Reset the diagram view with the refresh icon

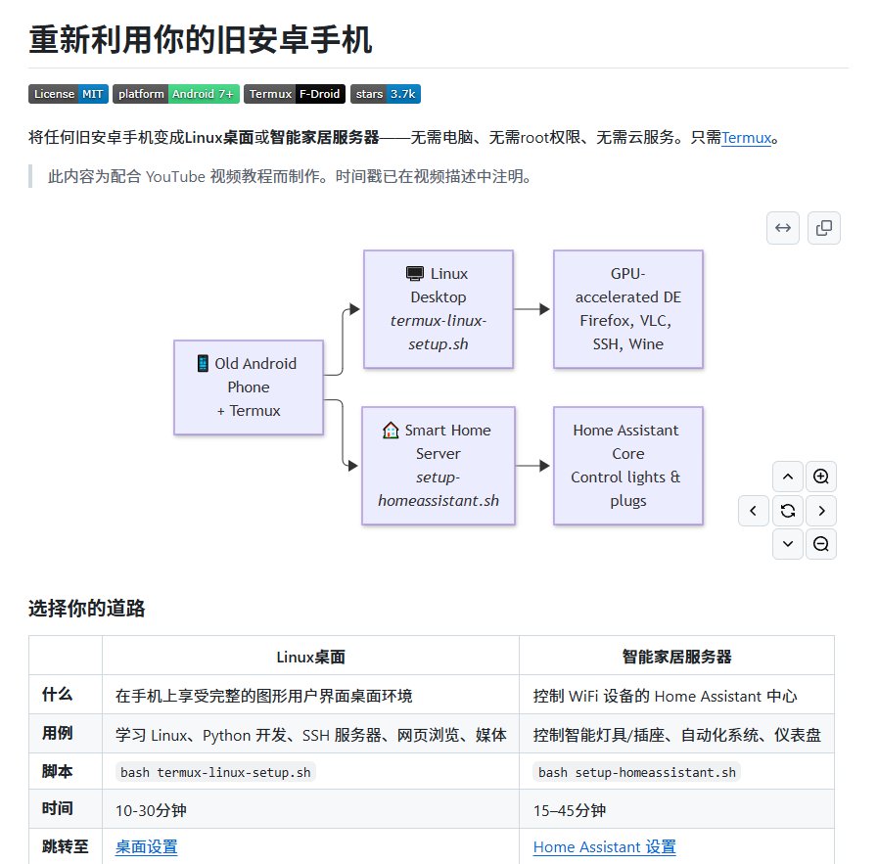pos(788,511)
